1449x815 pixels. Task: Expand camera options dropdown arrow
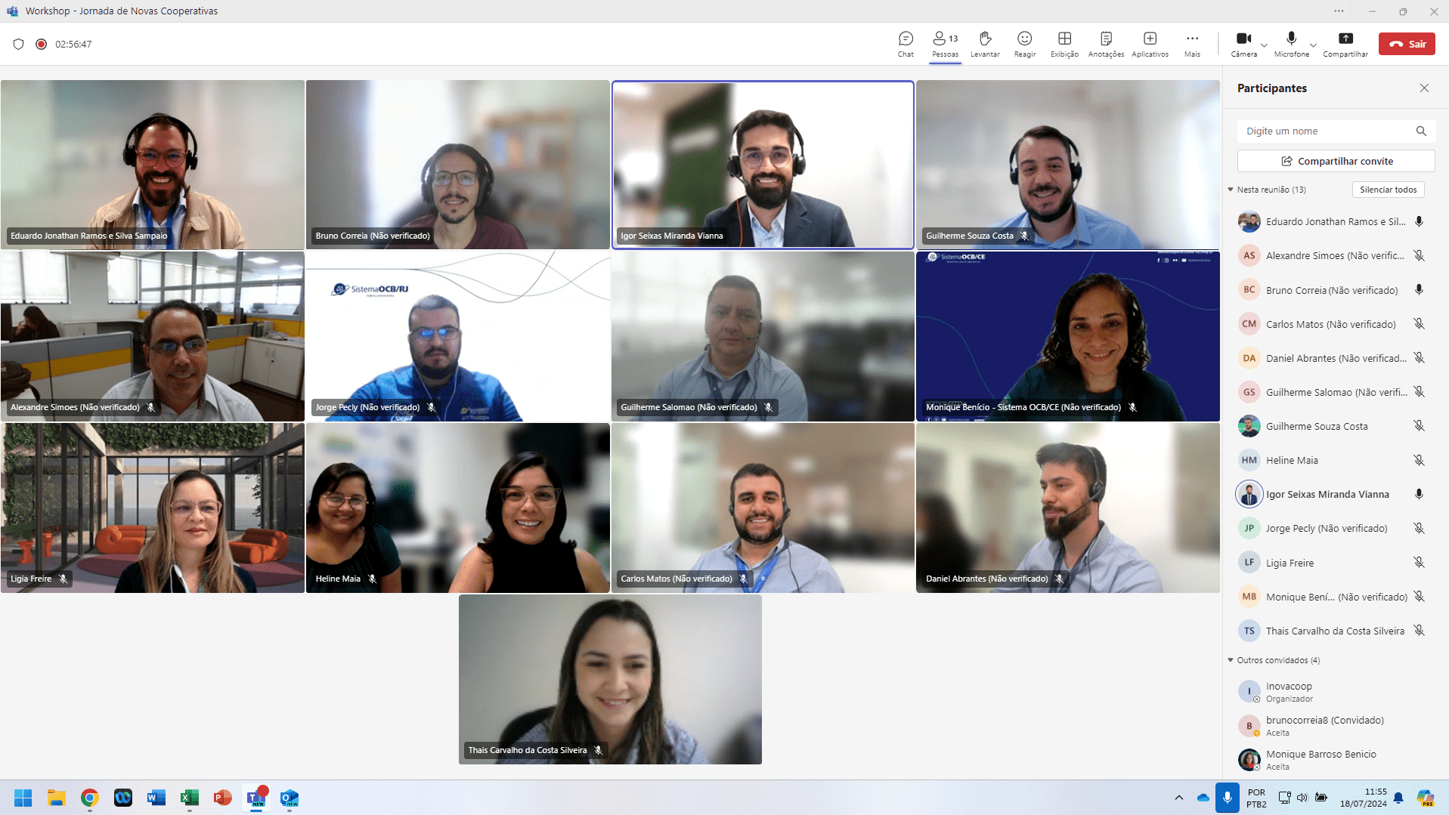[1264, 45]
